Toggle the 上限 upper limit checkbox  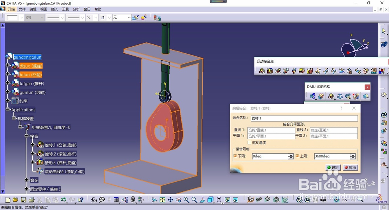[297, 156]
